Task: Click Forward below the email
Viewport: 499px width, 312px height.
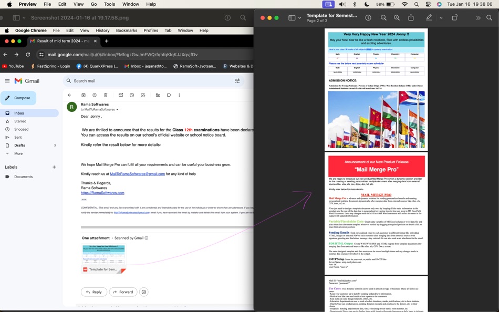Action: coord(123,292)
